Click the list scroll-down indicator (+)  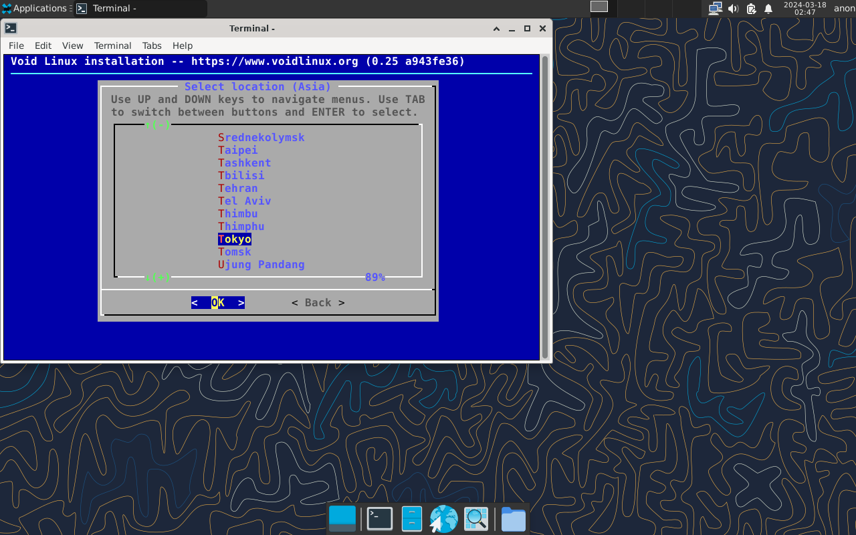[158, 277]
